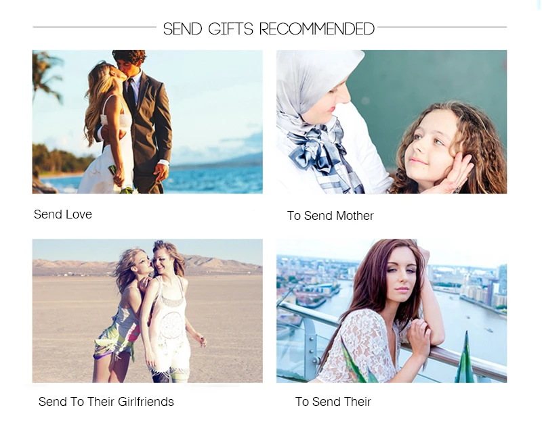
Task: Open the two girlfriends desert photo
Action: click(147, 310)
